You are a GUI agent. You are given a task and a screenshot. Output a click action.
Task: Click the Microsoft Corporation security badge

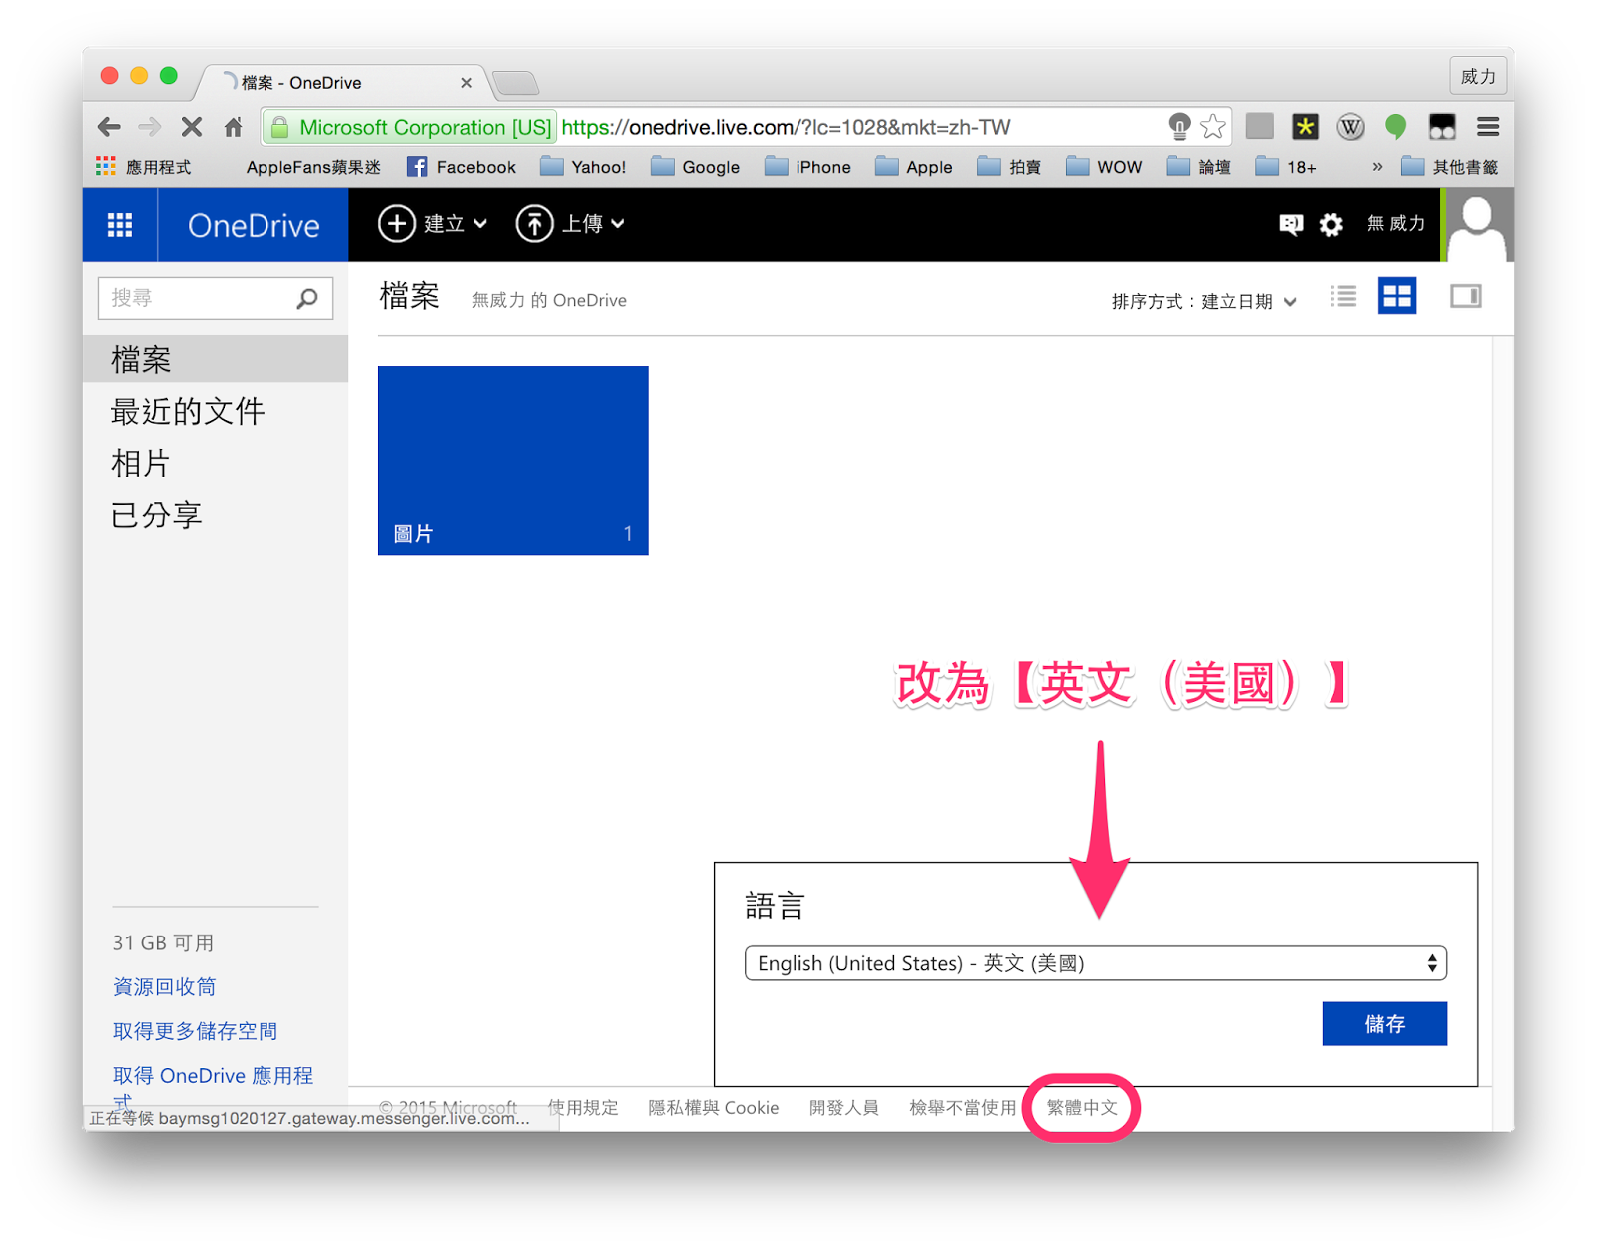click(x=411, y=127)
